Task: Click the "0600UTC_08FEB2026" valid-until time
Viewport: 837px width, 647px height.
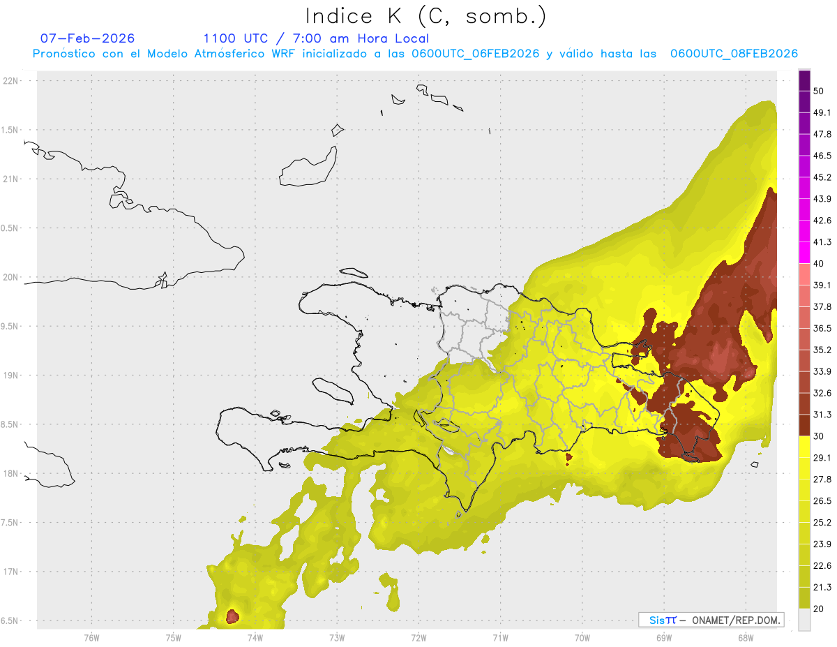Action: click(x=734, y=54)
